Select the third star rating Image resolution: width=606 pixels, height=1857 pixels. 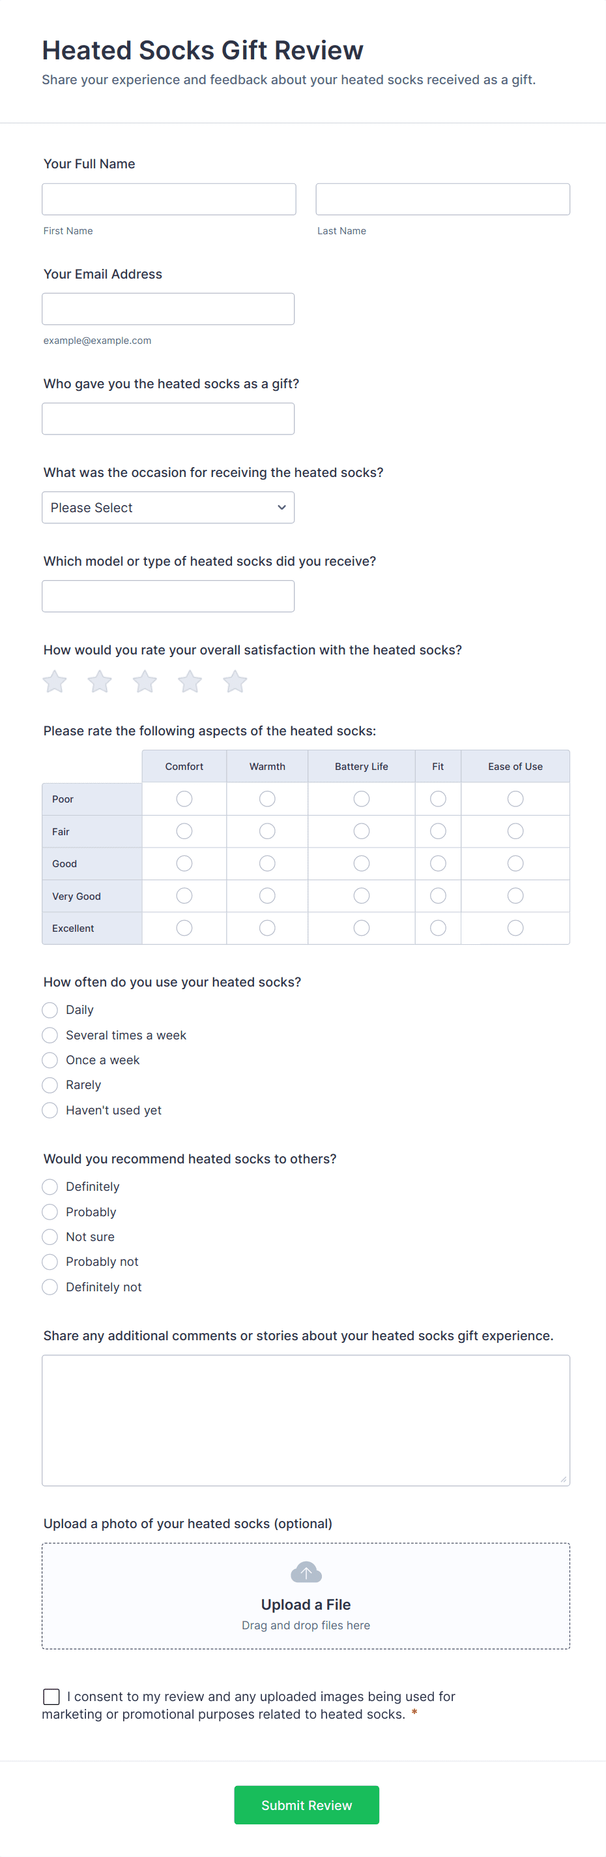click(x=144, y=681)
